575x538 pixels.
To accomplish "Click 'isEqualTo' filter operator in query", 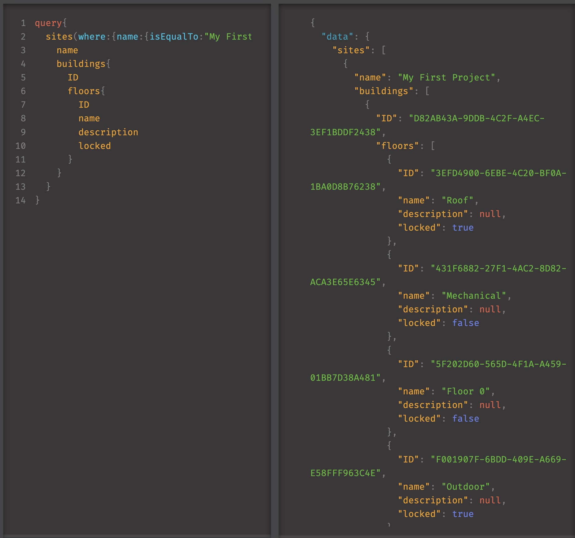I will pos(174,37).
